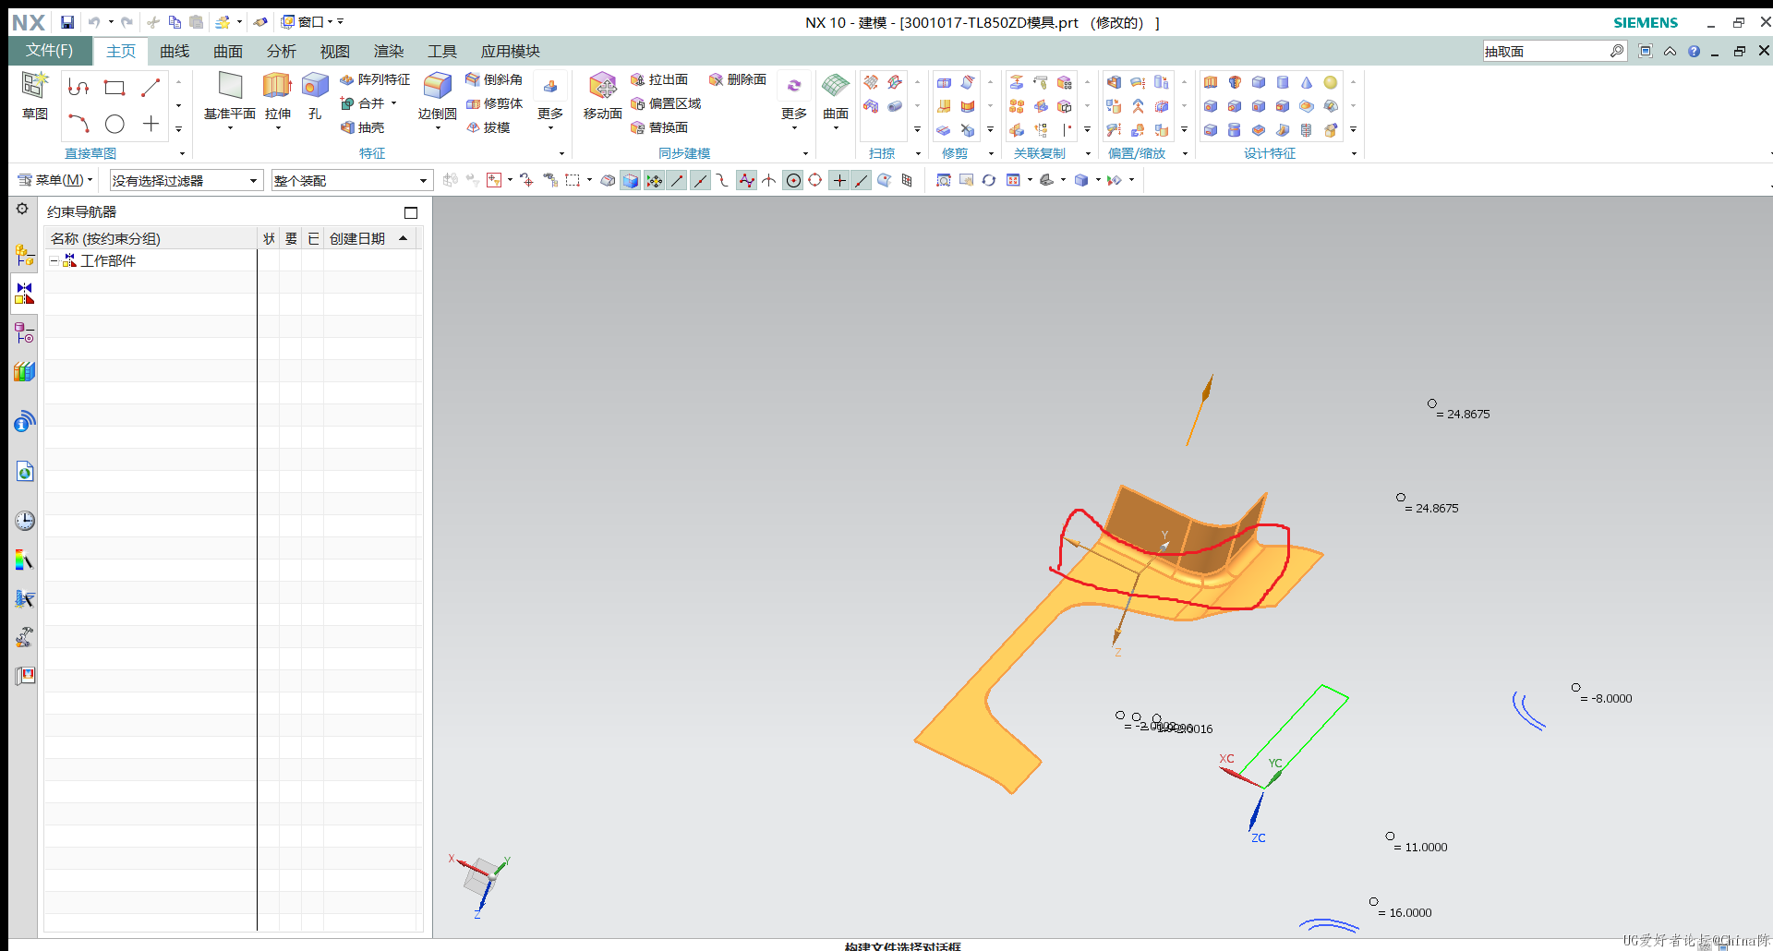Click the save disk icon in title bar
This screenshot has width=1773, height=951.
pos(67,22)
